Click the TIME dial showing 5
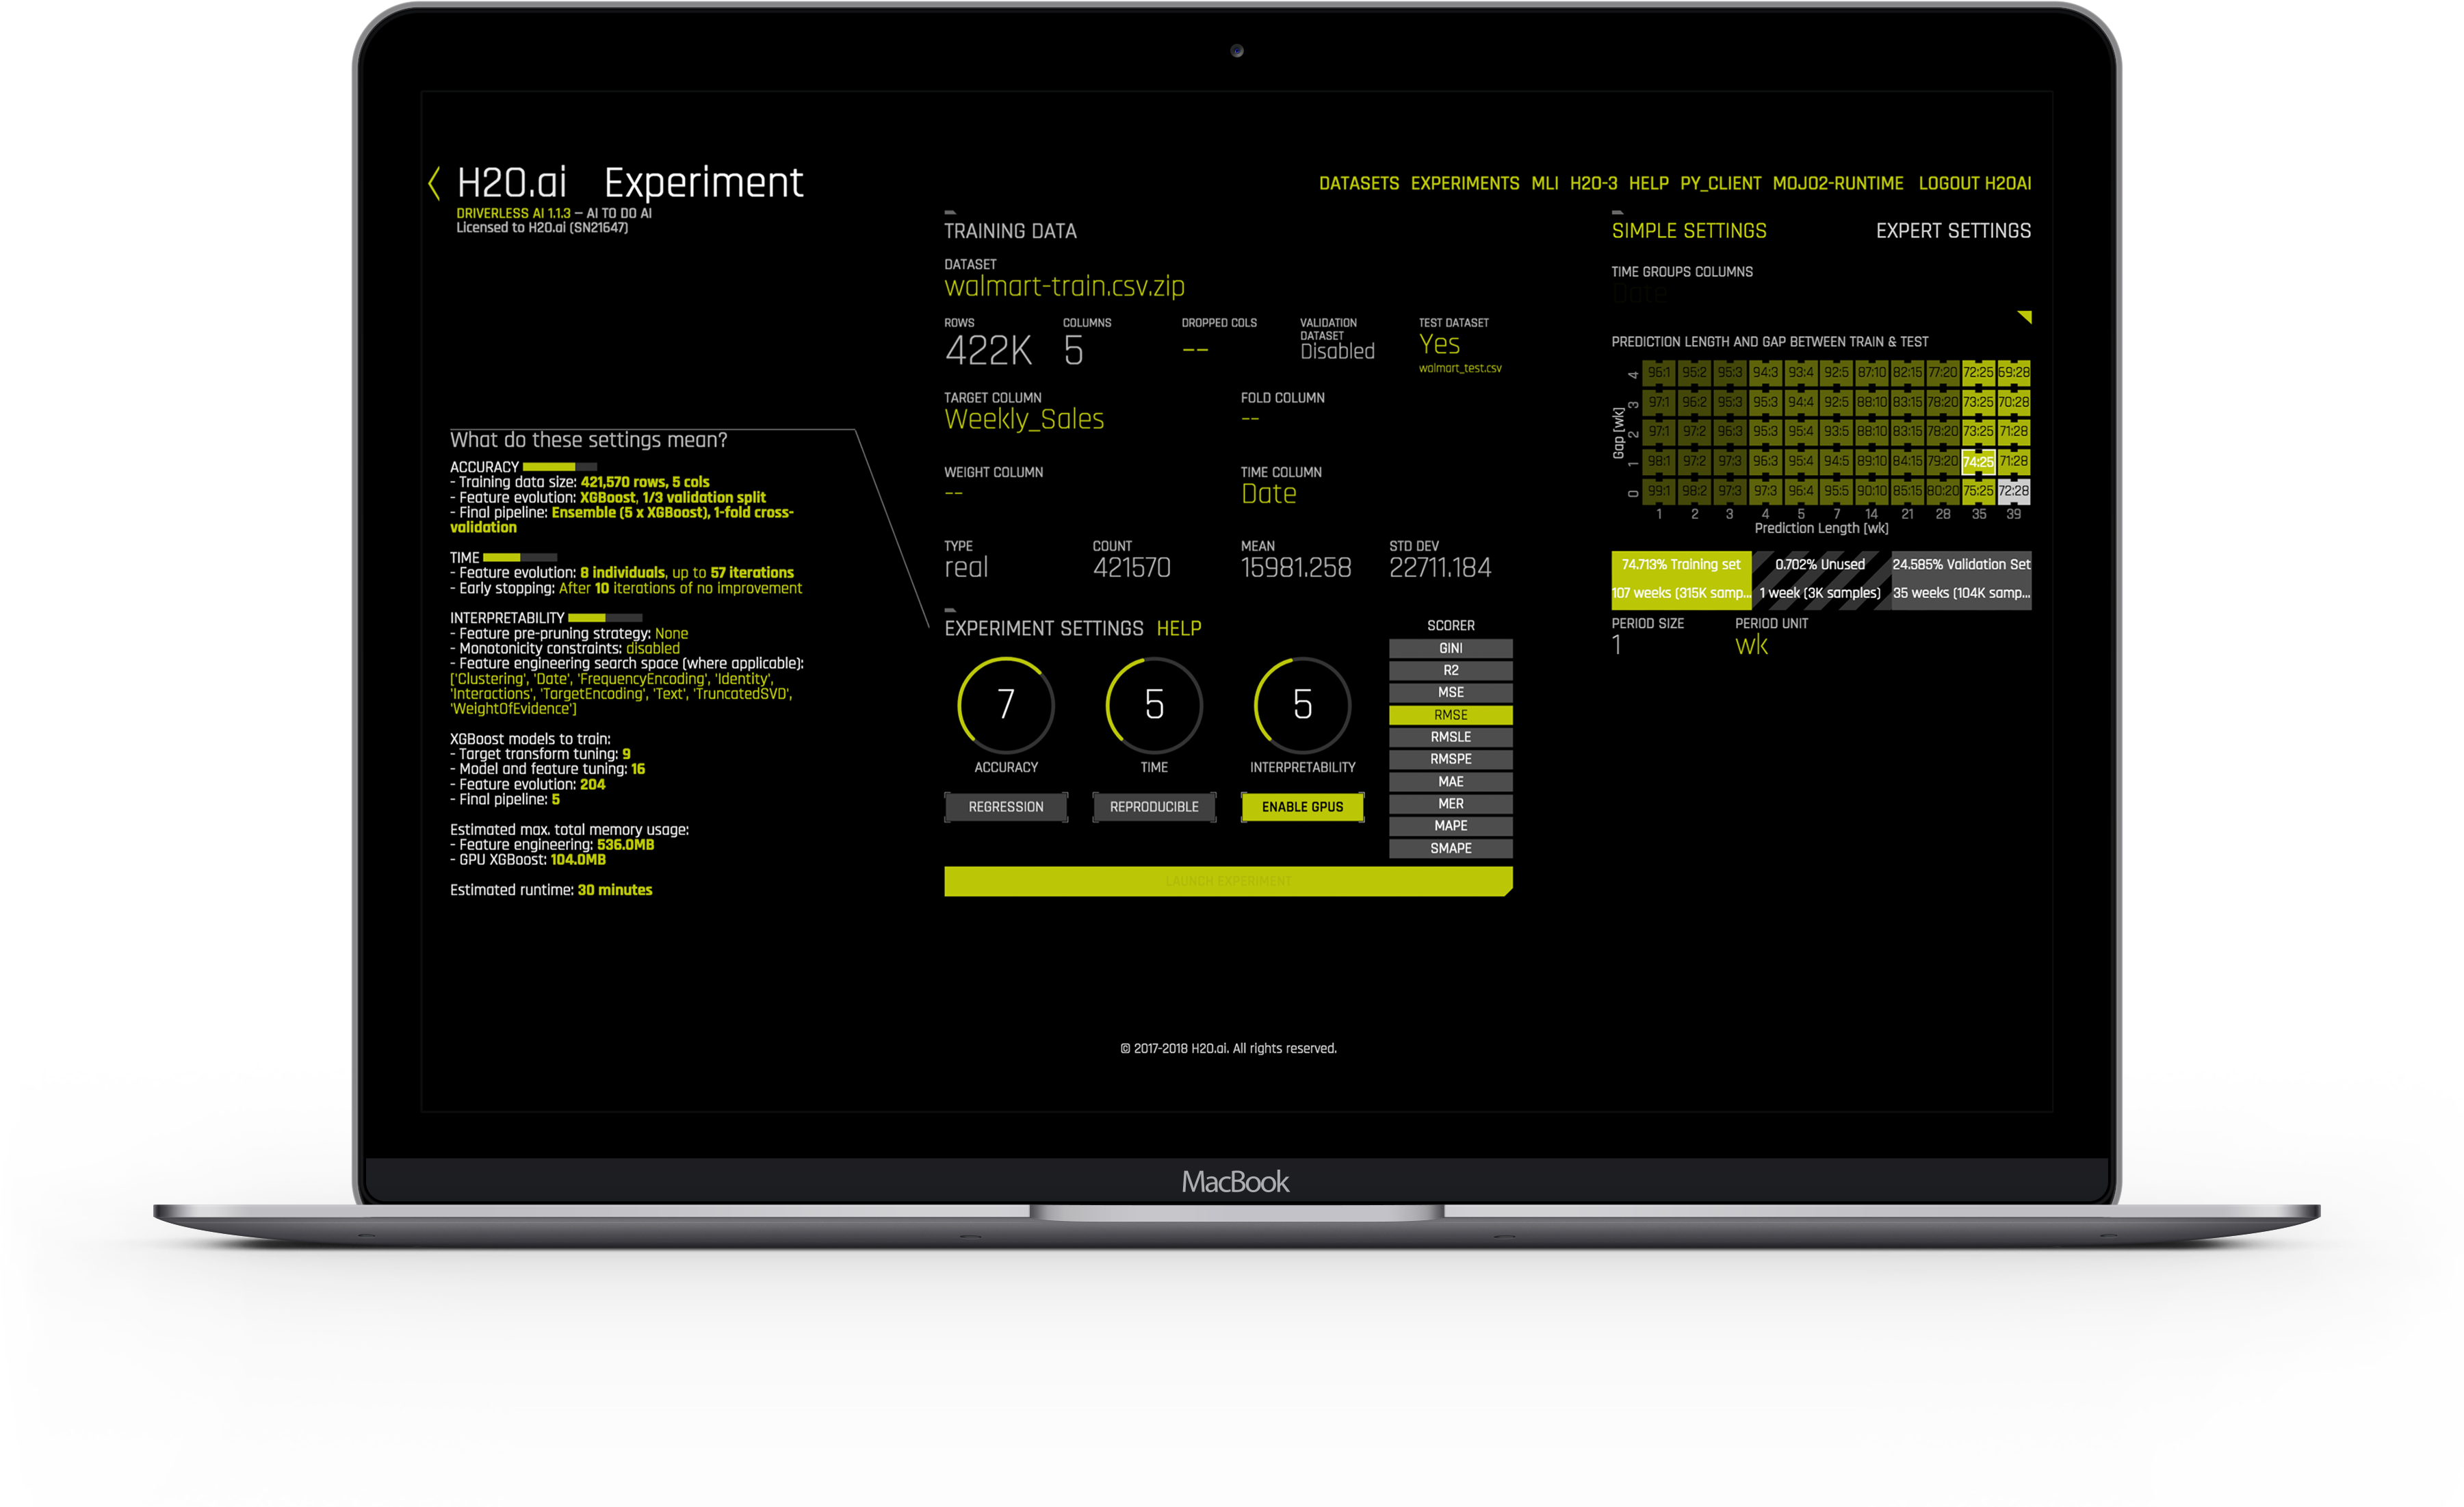2464x1507 pixels. click(1154, 705)
